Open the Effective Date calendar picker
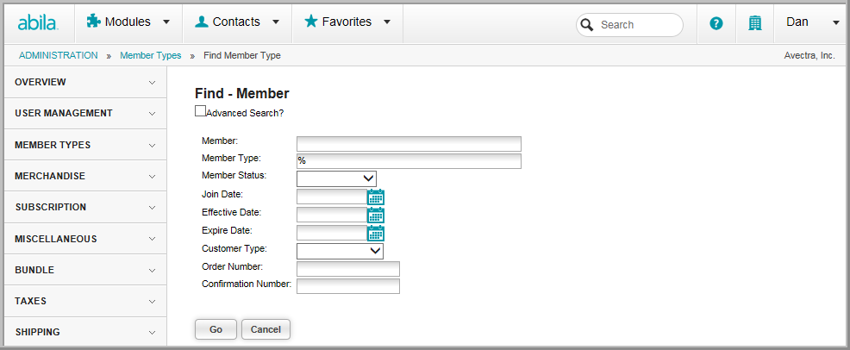Image resolution: width=850 pixels, height=350 pixels. [x=376, y=216]
